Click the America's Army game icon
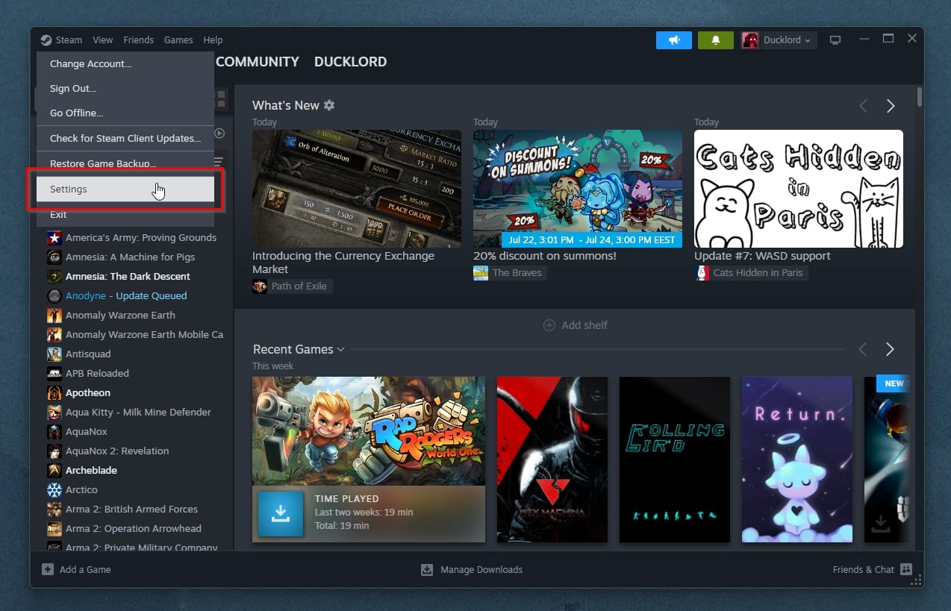 [54, 238]
